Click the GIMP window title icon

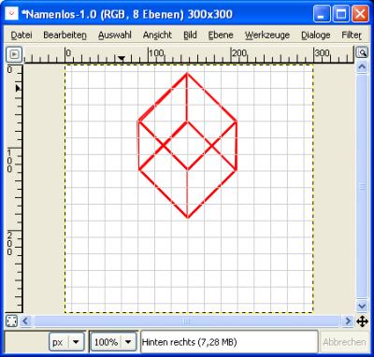click(12, 14)
